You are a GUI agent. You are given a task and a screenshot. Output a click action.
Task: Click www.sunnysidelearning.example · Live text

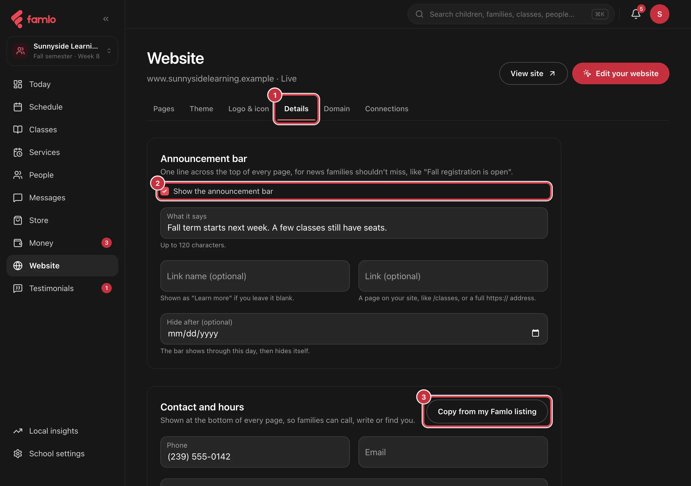222,79
